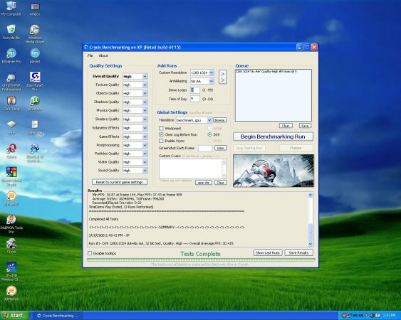The width and height of the screenshot is (401, 320).
Task: Open Water Quality dropdown
Action: (145, 162)
